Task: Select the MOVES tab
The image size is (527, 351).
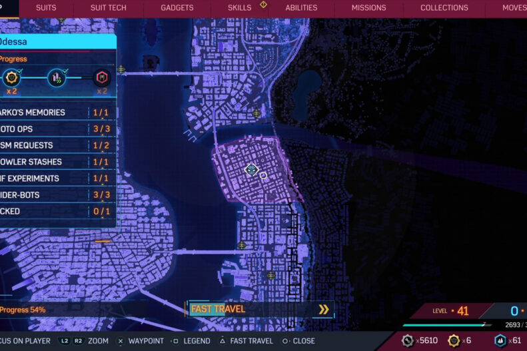Action: (x=514, y=8)
